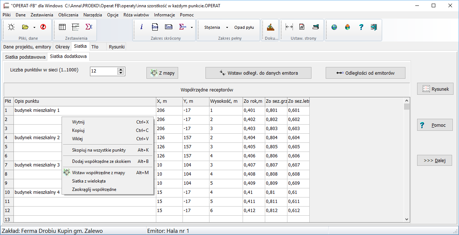The image size is (459, 235).
Task: Open the Narzędzia menu
Action: [93, 15]
